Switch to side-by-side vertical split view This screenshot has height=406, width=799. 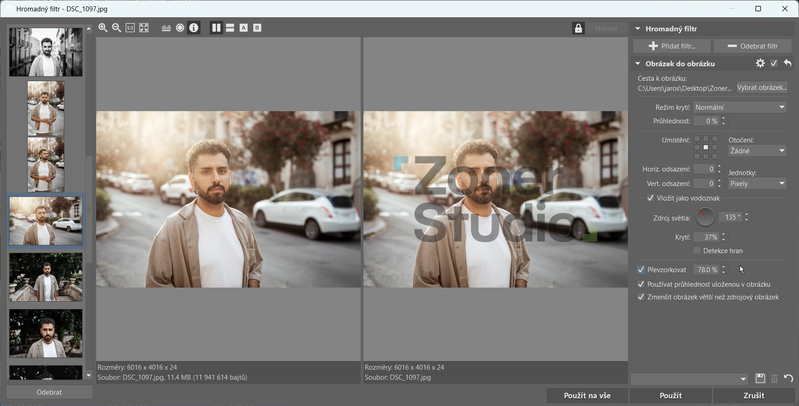coord(216,28)
